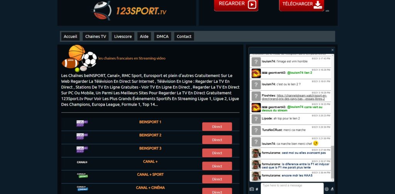The image size is (395, 194).
Task: Click Direct button for CANAL + SPORT
Action: 217,179
